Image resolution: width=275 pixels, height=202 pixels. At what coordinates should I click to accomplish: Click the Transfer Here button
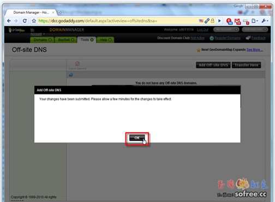pyautogui.click(x=246, y=65)
